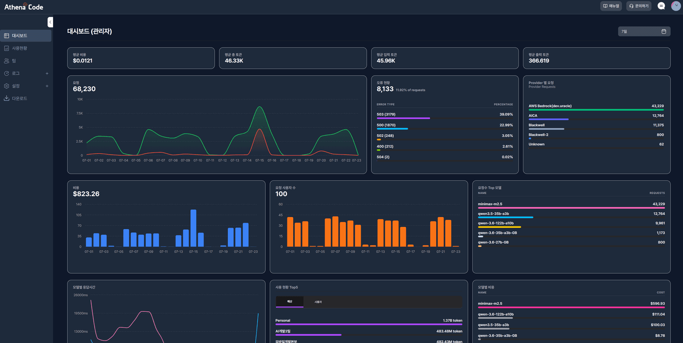Screen dimensions: 683x343
Task: Click the 500 (1870) blue error bar
Action: click(392, 129)
